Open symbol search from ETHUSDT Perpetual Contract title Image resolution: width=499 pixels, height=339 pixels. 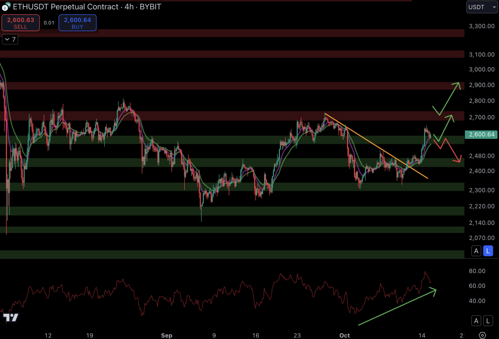pos(65,7)
